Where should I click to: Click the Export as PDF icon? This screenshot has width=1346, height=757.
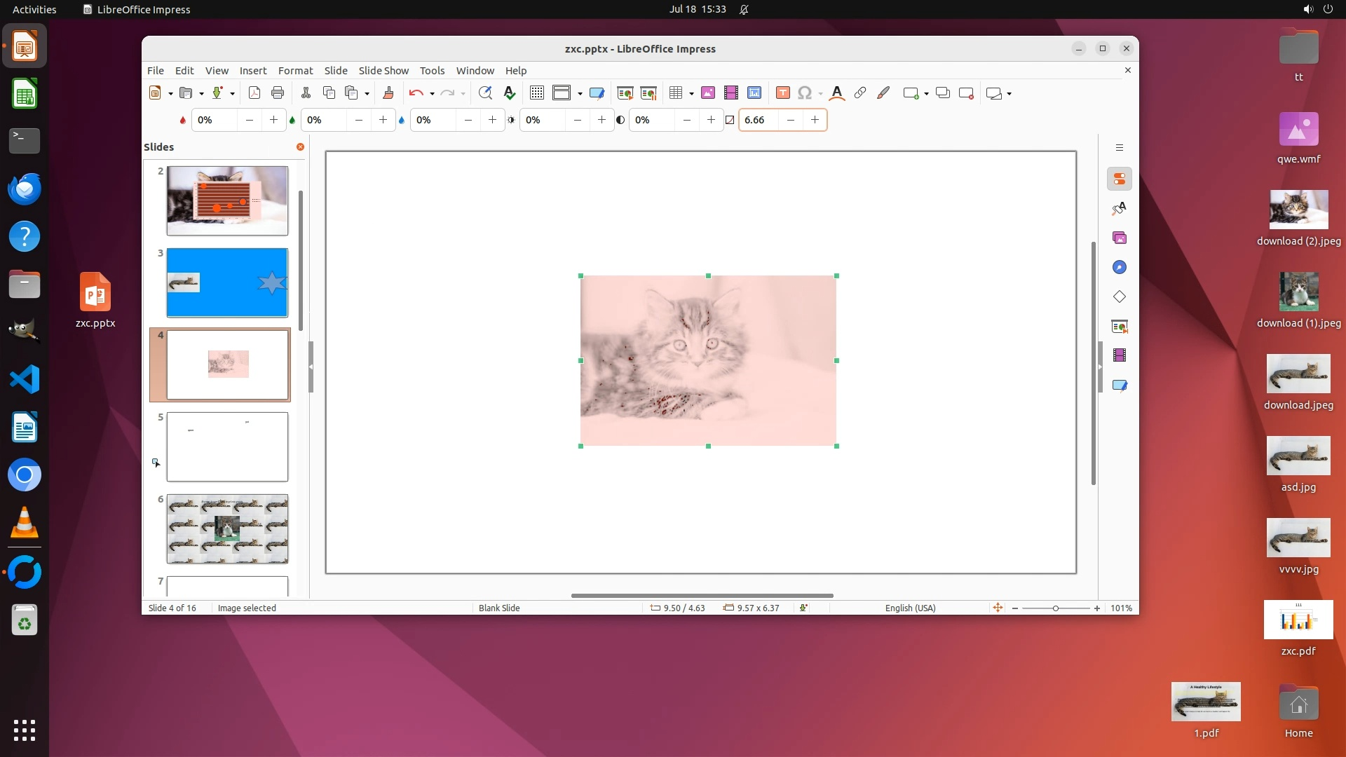pos(254,93)
